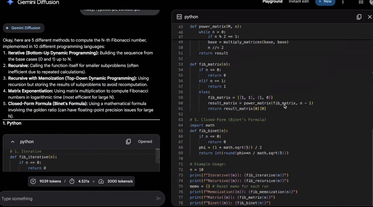Click the code brackets icon beside python title
The width and height of the screenshot is (373, 207).
pos(179,17)
